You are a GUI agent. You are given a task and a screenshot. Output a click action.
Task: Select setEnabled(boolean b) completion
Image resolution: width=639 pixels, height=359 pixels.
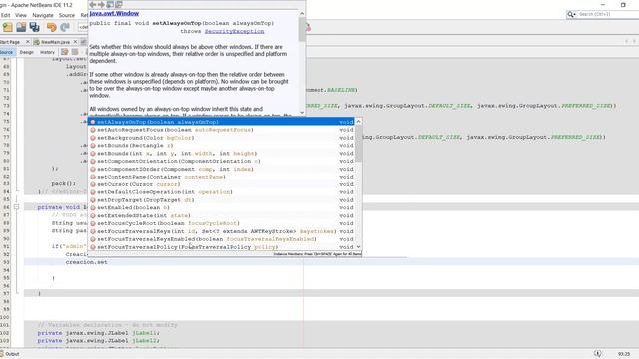pyautogui.click(x=222, y=208)
